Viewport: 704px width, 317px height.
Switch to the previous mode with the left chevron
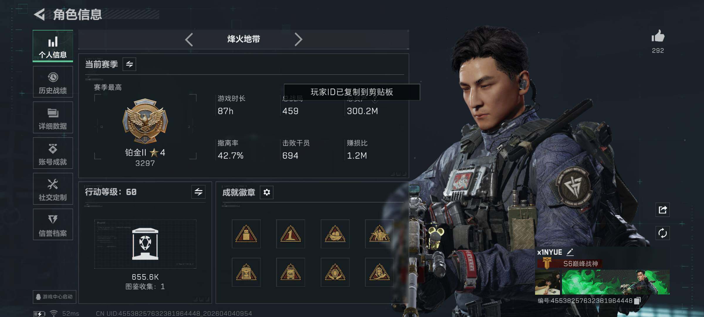coord(189,39)
